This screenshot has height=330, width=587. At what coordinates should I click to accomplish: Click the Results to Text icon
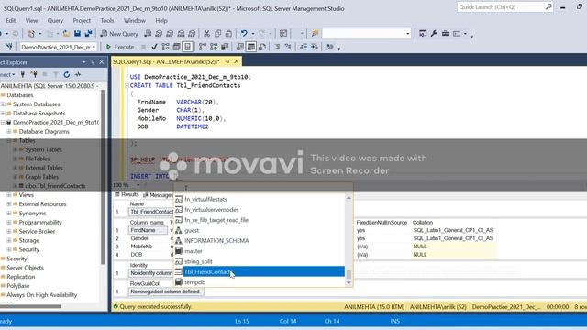point(240,47)
